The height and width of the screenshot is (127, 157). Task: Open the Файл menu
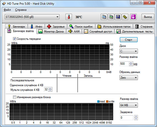pyautogui.click(x=7, y=10)
